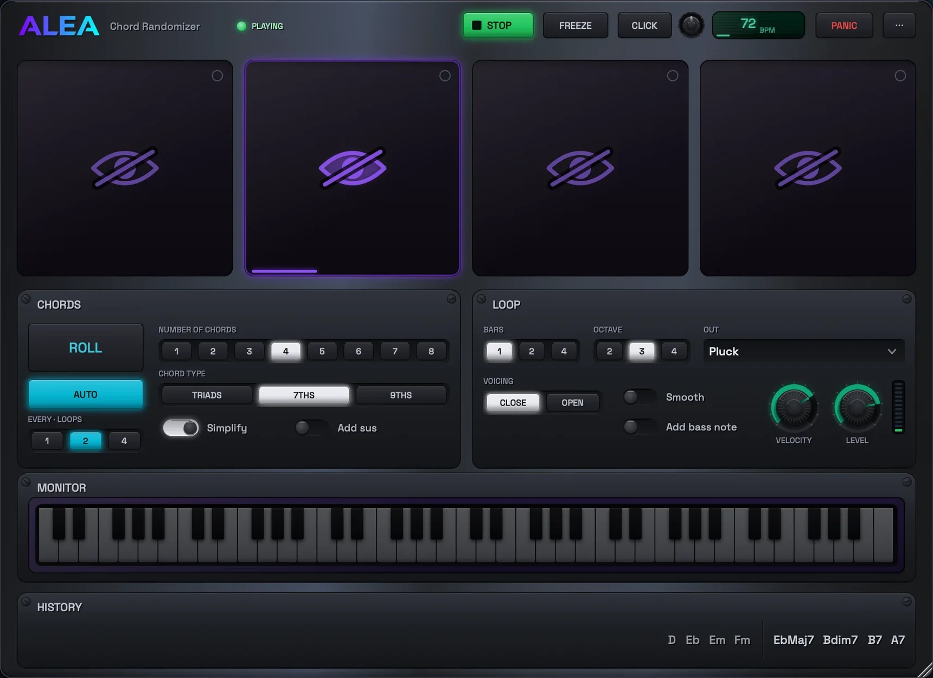Collapse the CHORDS panel with its corner button
Screen dimensions: 933x678
point(451,299)
